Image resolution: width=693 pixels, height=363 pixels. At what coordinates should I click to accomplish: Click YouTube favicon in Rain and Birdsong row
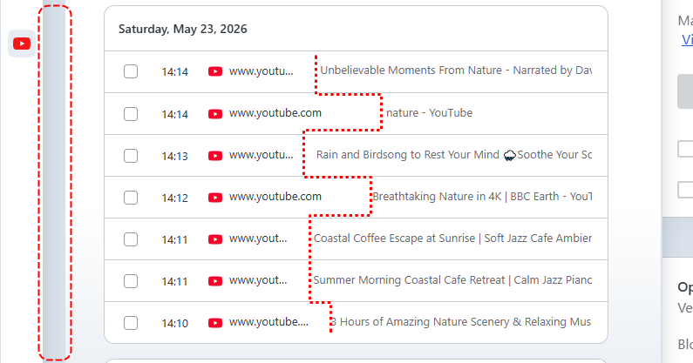(215, 156)
